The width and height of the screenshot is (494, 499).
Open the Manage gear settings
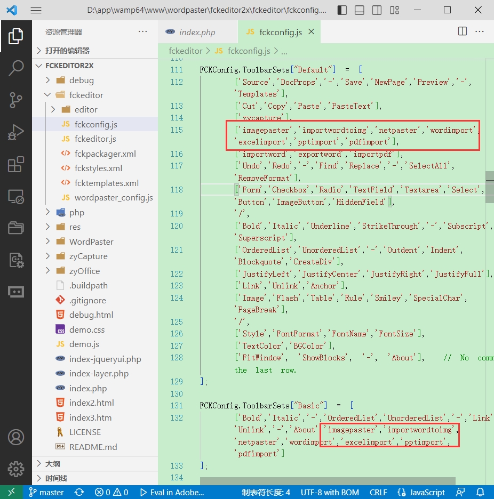(16, 469)
